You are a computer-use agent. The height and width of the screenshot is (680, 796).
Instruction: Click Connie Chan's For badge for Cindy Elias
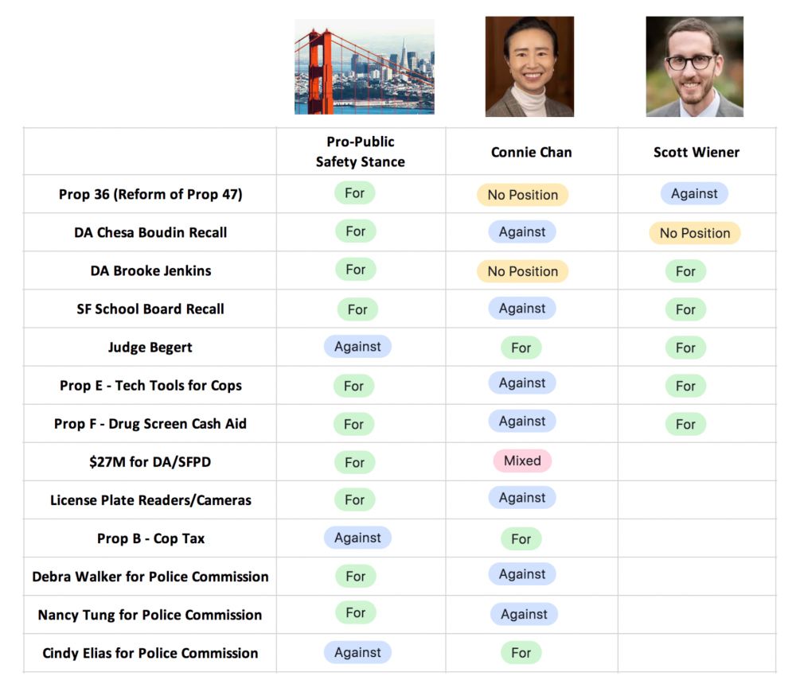(521, 653)
